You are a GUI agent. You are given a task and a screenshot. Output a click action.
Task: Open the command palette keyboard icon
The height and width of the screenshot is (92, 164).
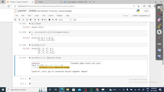[x=75, y=20]
